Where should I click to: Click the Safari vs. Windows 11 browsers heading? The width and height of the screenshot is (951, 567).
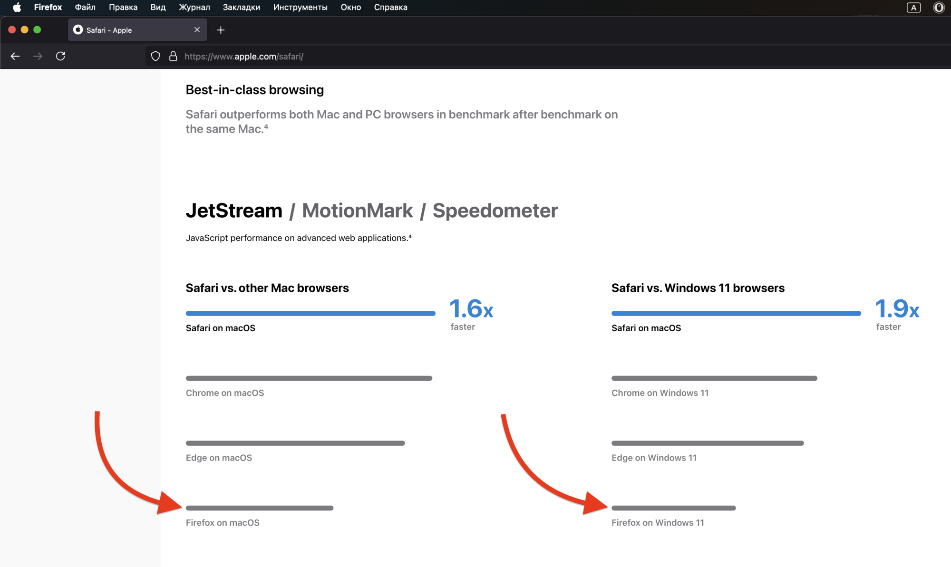[x=698, y=288]
